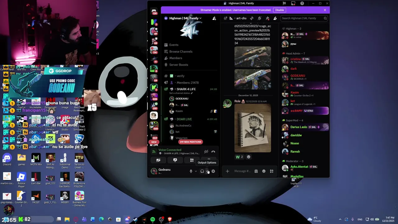Toggle headphones deafen button

[x=202, y=171]
